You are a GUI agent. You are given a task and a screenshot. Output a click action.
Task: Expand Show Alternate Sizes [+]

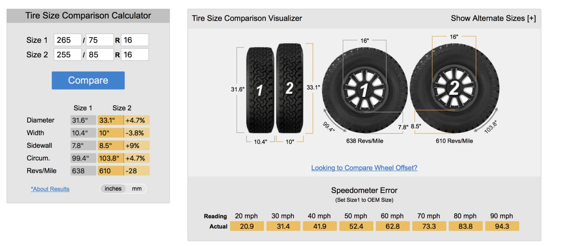pyautogui.click(x=493, y=18)
